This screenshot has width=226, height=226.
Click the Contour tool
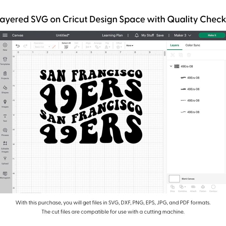(x=213, y=189)
